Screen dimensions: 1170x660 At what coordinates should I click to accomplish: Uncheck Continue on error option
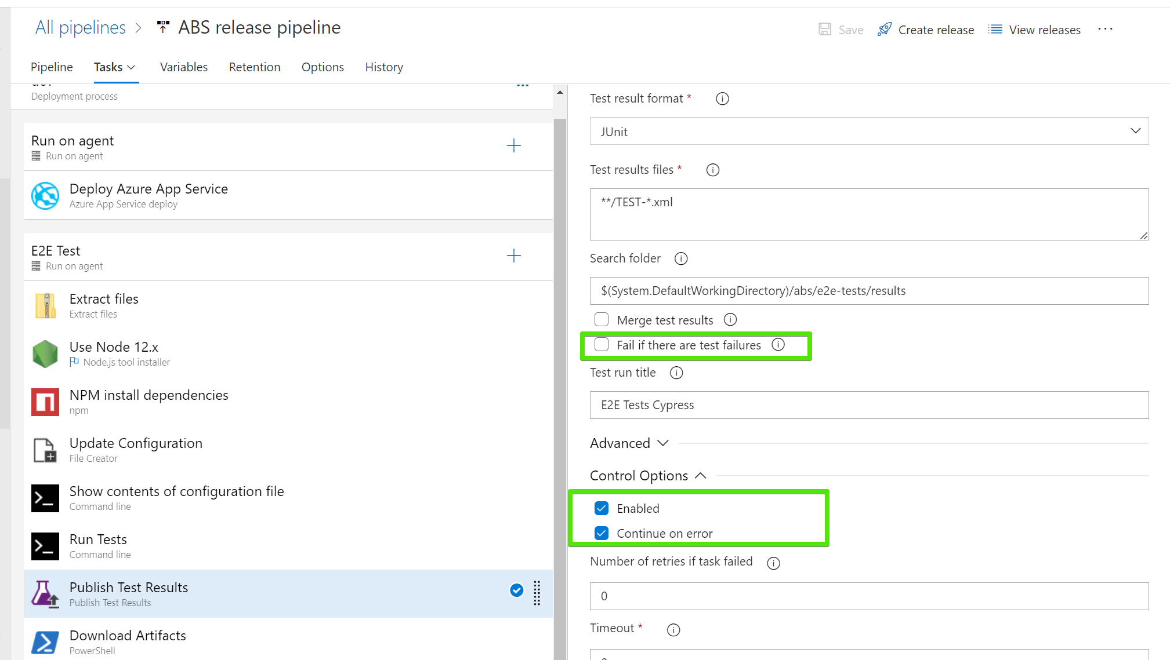(x=602, y=533)
